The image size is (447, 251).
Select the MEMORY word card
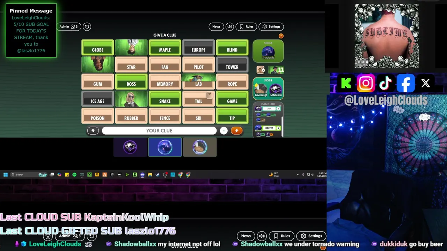(165, 82)
